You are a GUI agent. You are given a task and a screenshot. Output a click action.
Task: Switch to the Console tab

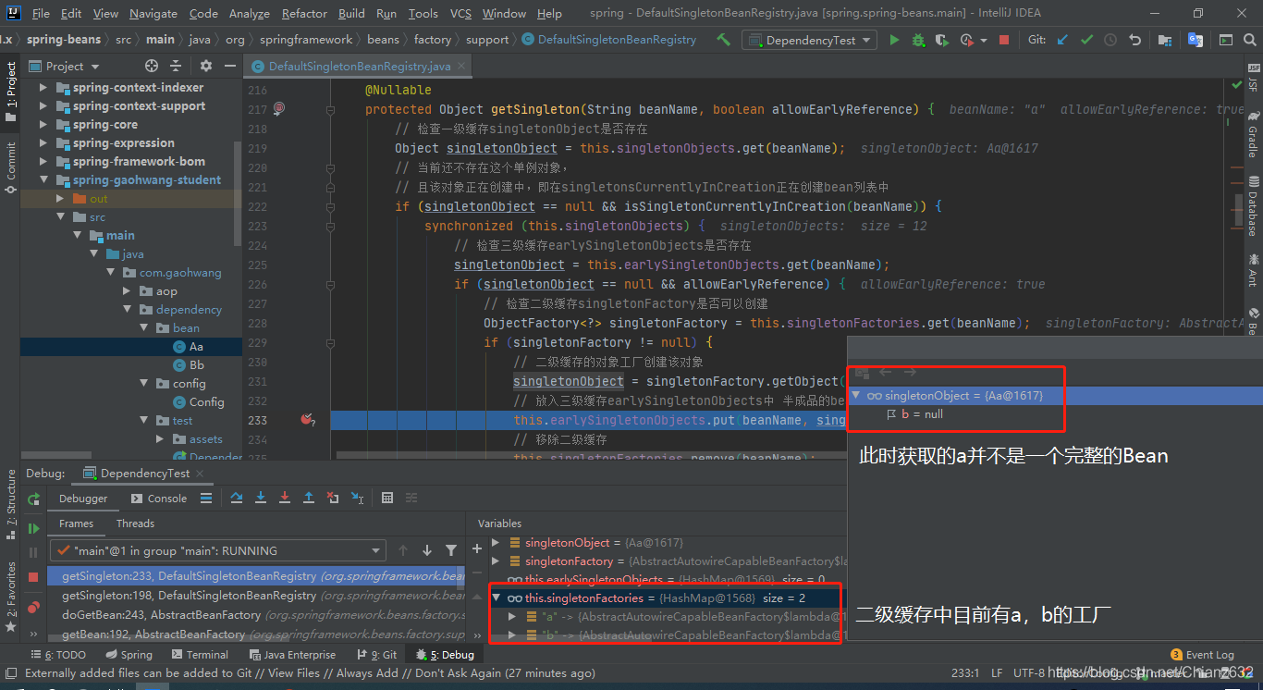pos(159,498)
